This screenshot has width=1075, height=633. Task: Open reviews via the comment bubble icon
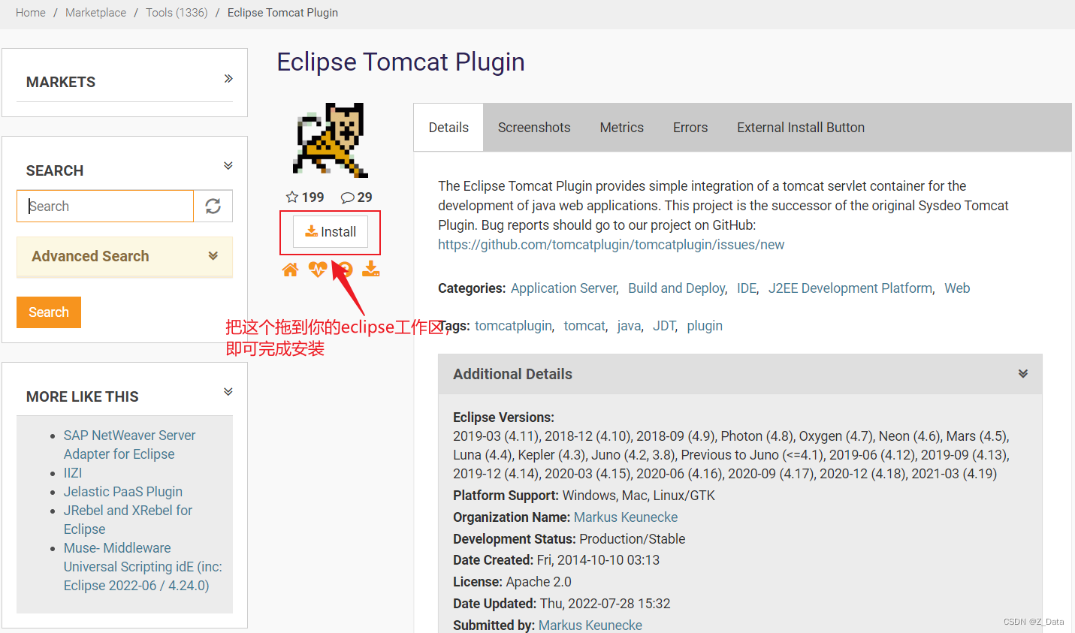346,197
